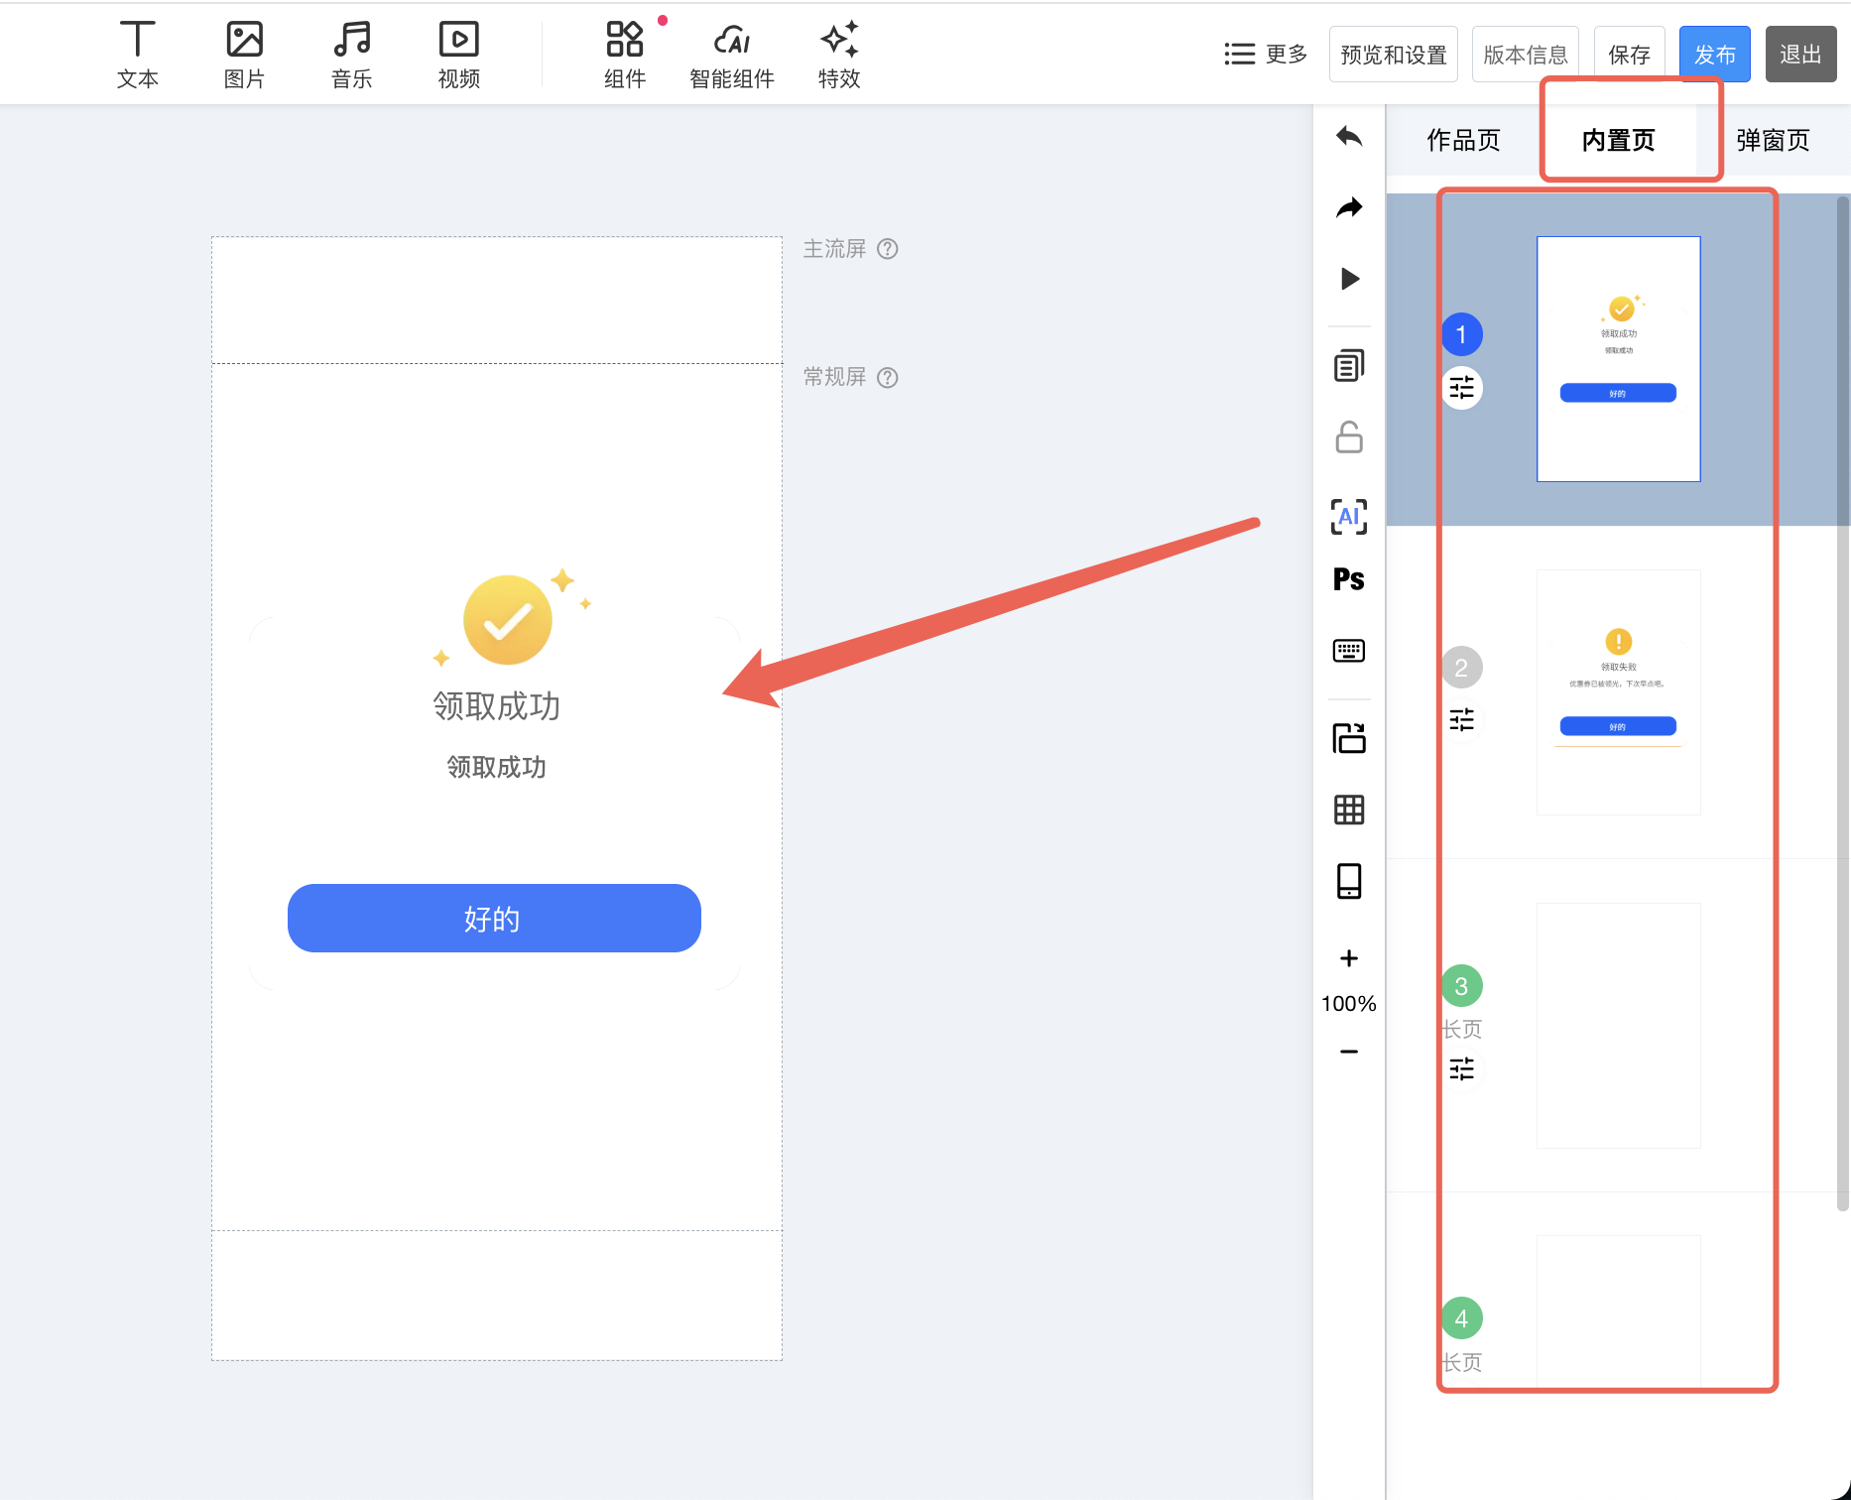Open the 图片 image tool
1851x1500 pixels.
(x=244, y=55)
